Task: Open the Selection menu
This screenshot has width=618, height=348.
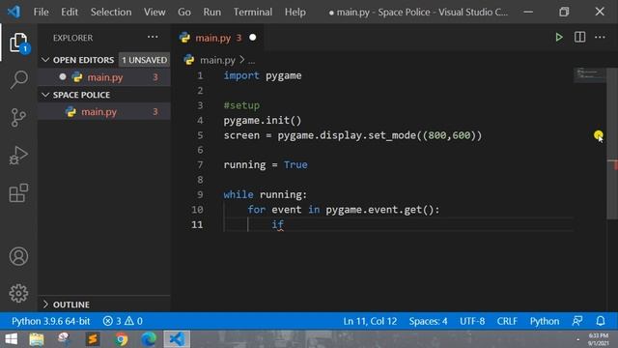Action: click(x=111, y=12)
